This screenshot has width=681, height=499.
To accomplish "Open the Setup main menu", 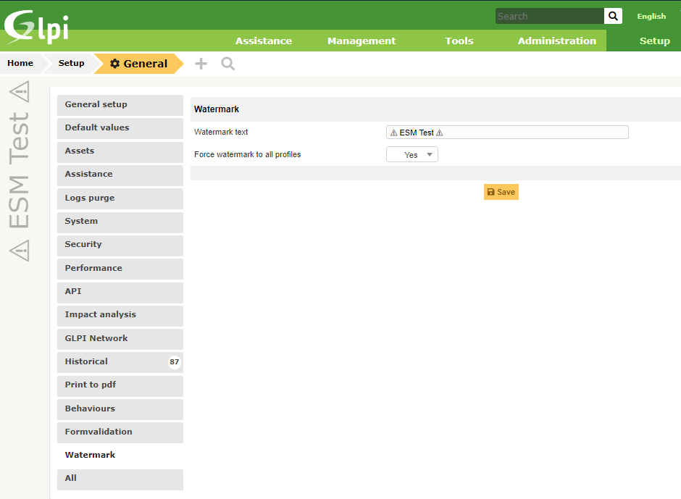I will click(x=654, y=41).
